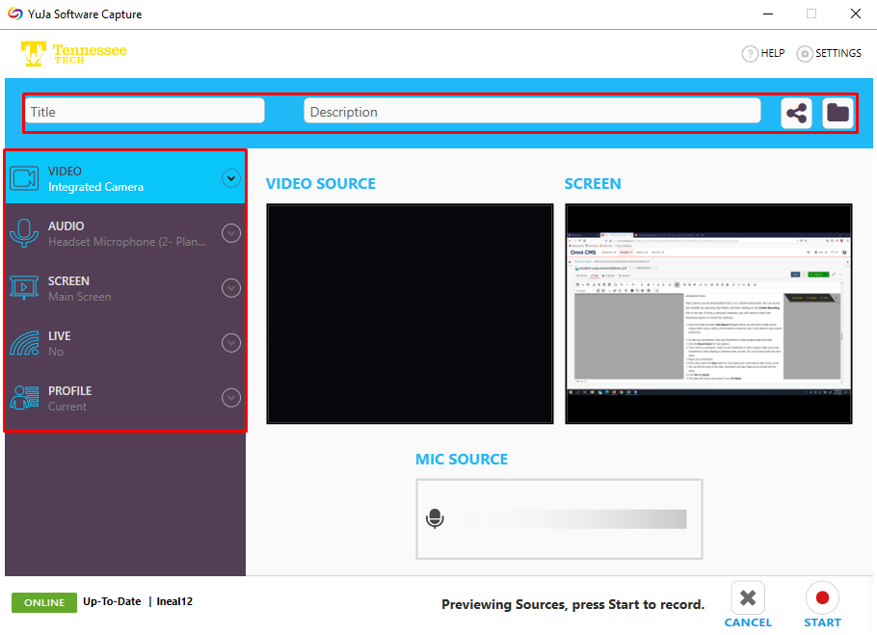Viewport: 877px width, 635px height.
Task: Click the Live broadcast signal icon
Action: tap(23, 343)
